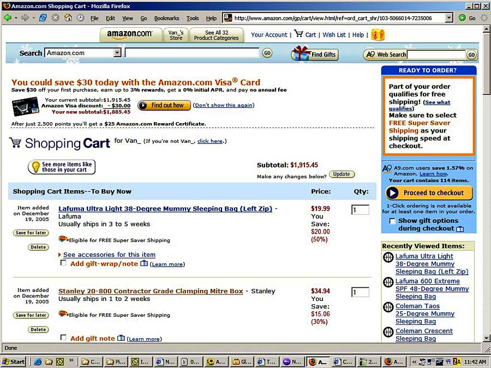Screen dimensions: 491x368
Task: Click the shopping cart icon beside Cart
Action: click(298, 34)
